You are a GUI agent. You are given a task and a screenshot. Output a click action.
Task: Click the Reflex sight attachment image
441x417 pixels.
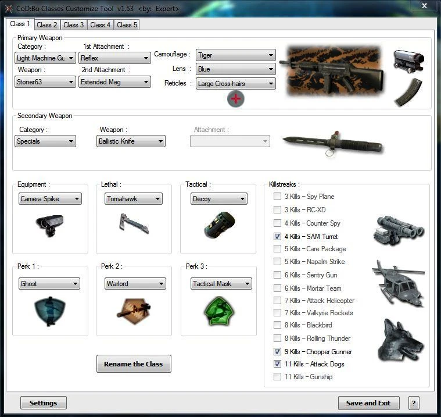pyautogui.click(x=408, y=61)
